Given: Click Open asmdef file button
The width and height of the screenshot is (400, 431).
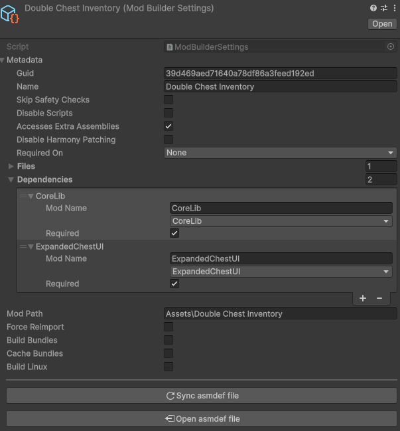Looking at the screenshot, I should point(202,418).
